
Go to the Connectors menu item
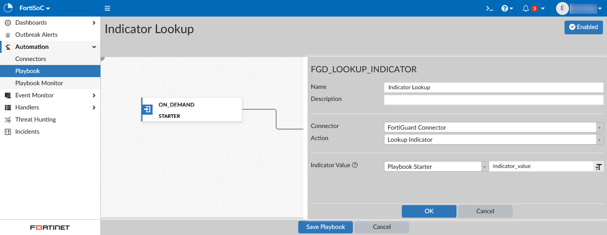[x=31, y=59]
